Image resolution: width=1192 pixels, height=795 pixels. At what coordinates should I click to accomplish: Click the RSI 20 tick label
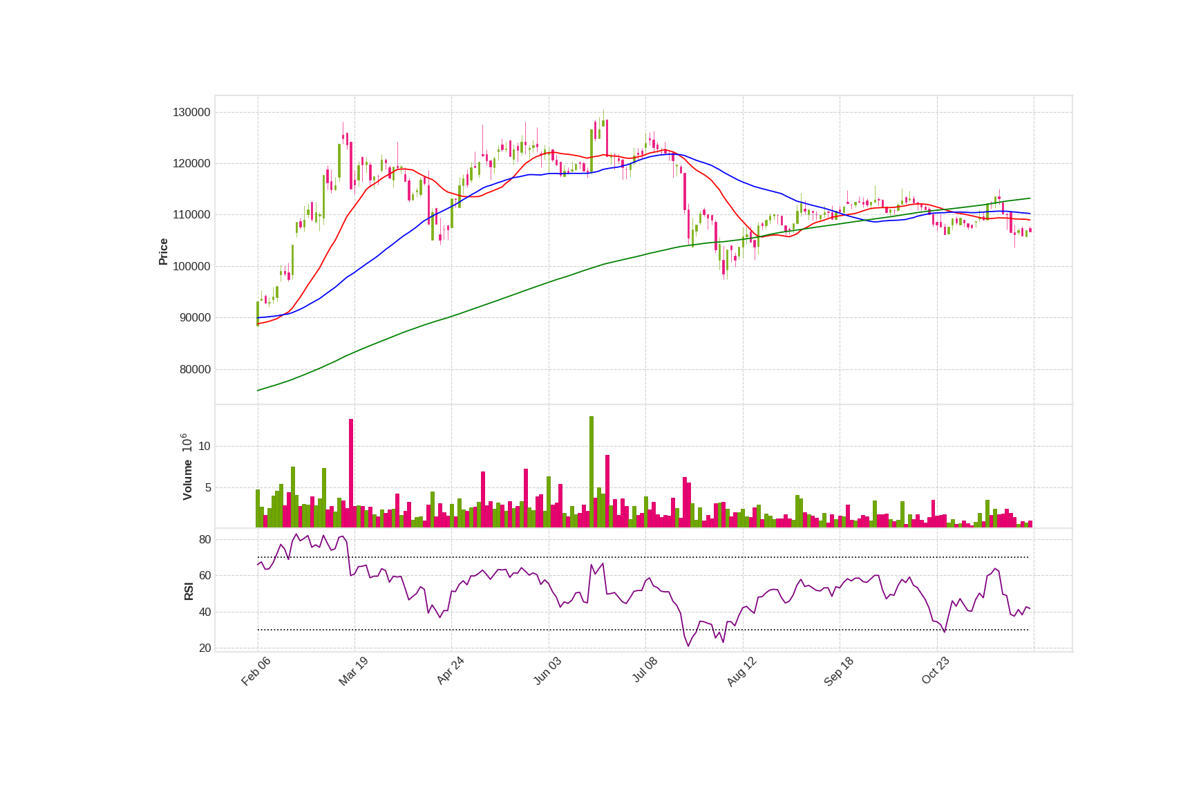(205, 648)
